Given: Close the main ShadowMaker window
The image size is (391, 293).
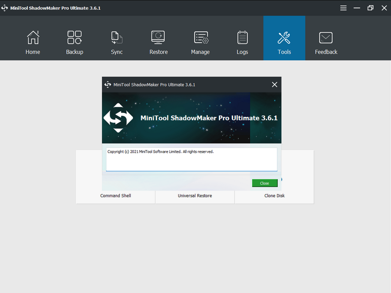Looking at the screenshot, I should (384, 8).
